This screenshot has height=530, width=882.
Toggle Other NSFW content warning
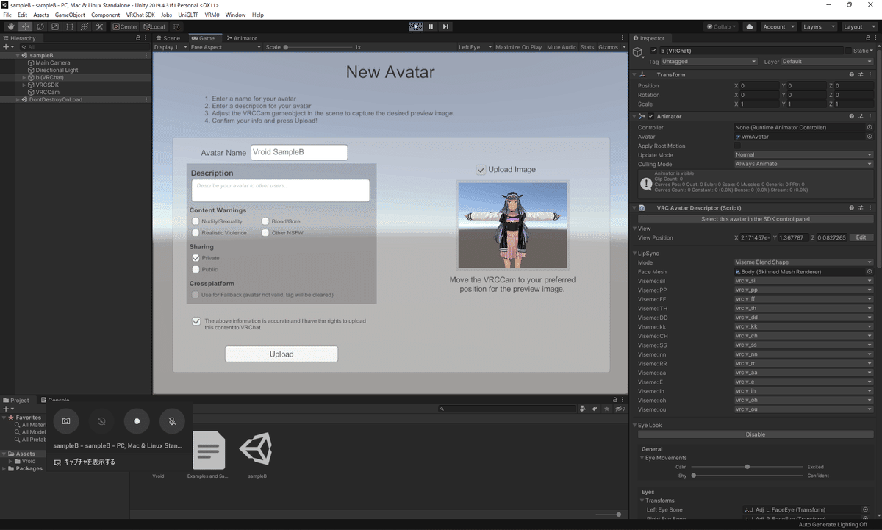tap(265, 233)
